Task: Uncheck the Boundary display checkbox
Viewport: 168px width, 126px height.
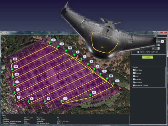Action: [134, 70]
